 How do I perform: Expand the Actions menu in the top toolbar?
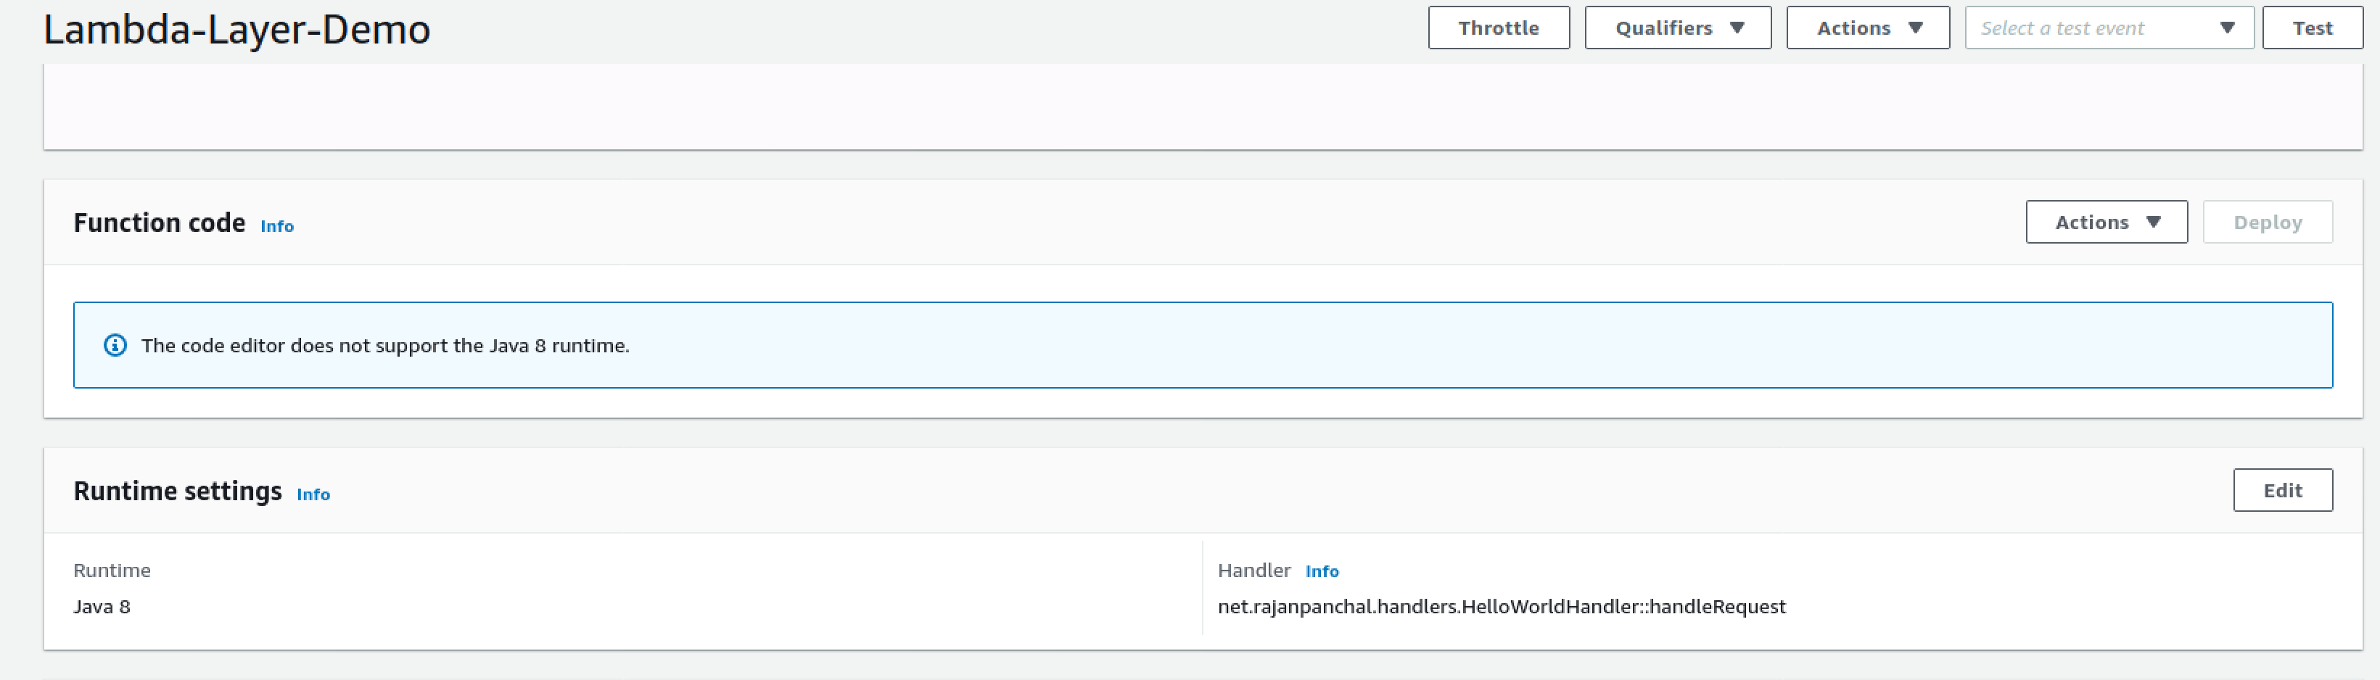tap(1867, 28)
